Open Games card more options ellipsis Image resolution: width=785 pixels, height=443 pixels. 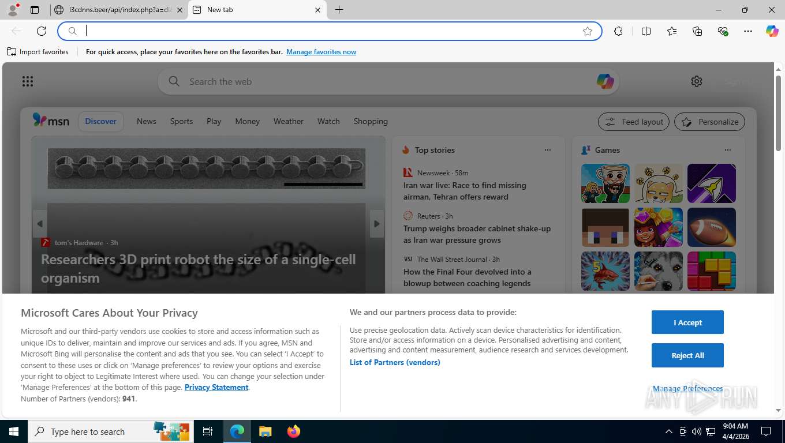click(728, 150)
